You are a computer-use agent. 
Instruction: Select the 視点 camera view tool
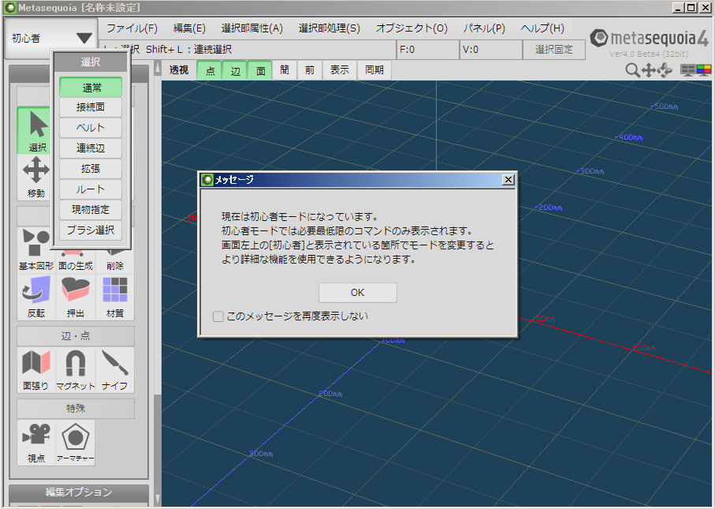(x=36, y=443)
